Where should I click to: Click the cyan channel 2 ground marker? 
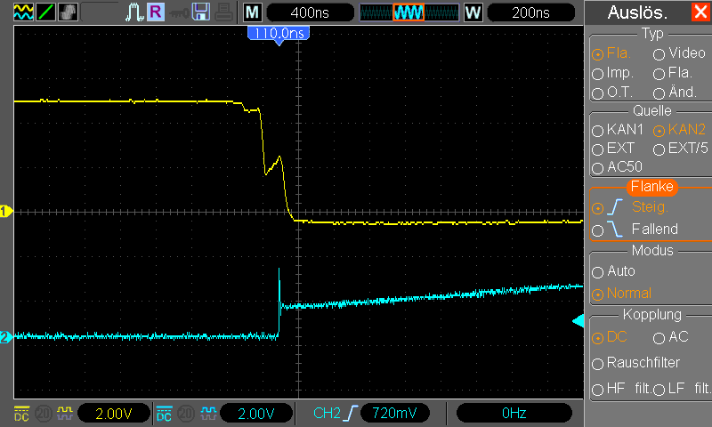(x=6, y=337)
